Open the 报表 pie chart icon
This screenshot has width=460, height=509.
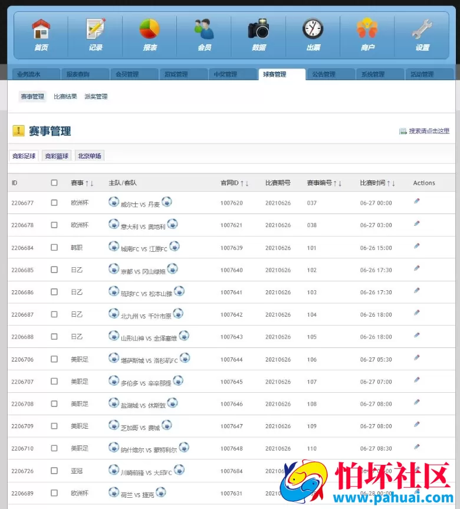(150, 29)
